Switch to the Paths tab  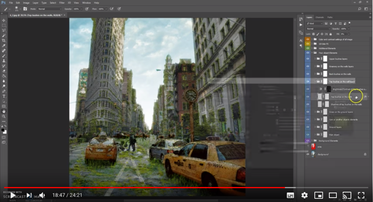(x=330, y=18)
